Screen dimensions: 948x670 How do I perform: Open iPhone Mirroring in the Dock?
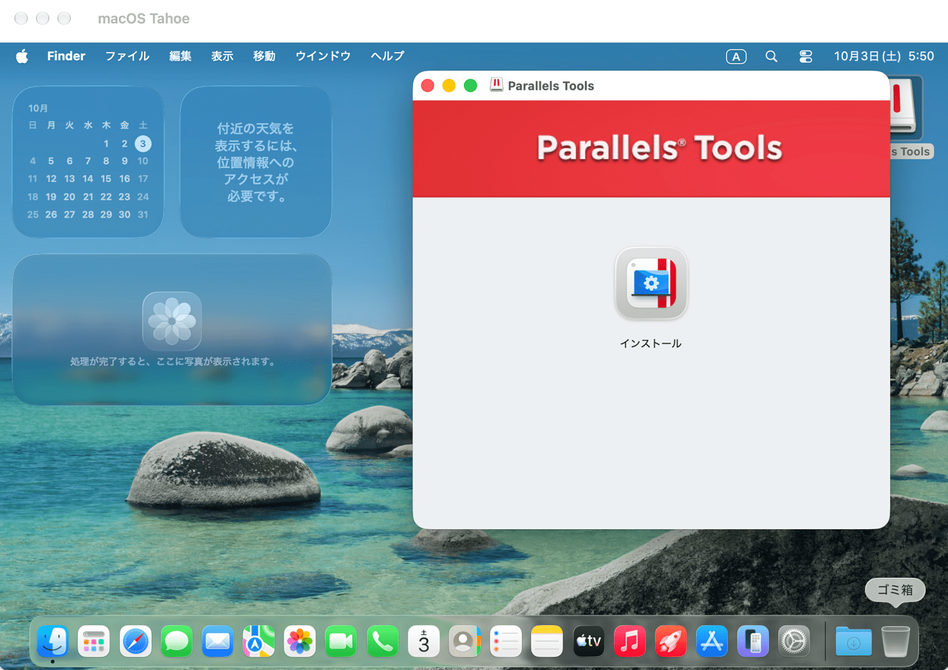(x=753, y=642)
